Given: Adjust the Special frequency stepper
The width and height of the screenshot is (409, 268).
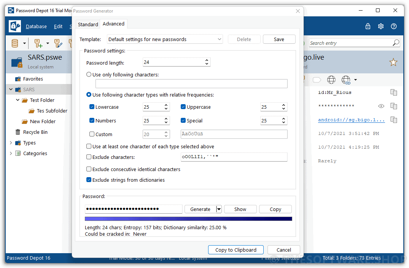Looking at the screenshot, I should pos(283,121).
